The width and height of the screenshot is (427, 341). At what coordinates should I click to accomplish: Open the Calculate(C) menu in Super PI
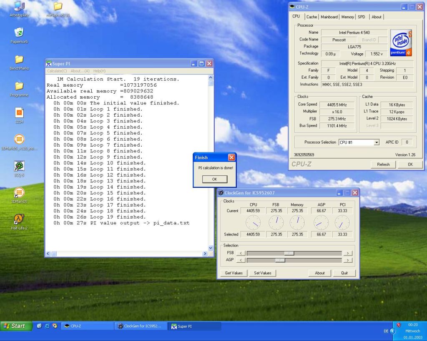tap(57, 71)
